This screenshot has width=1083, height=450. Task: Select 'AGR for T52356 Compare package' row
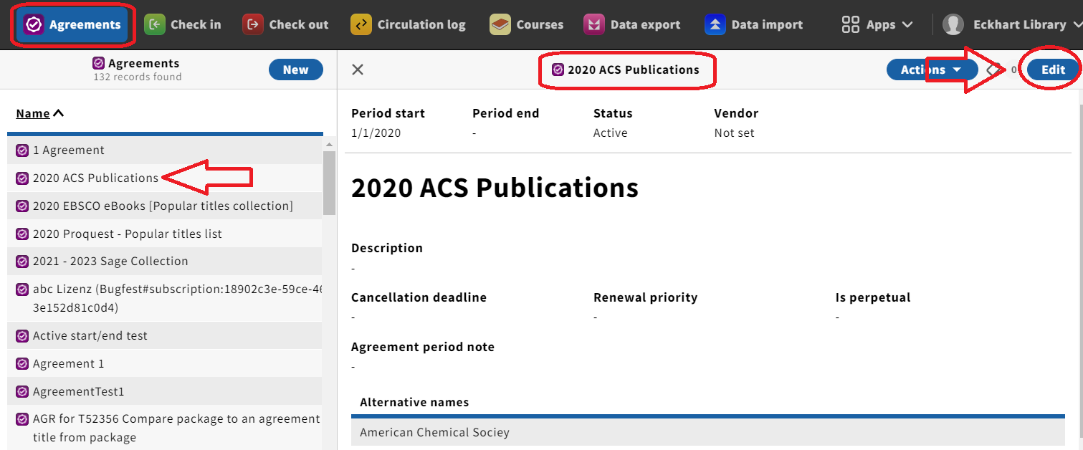pyautogui.click(x=165, y=428)
